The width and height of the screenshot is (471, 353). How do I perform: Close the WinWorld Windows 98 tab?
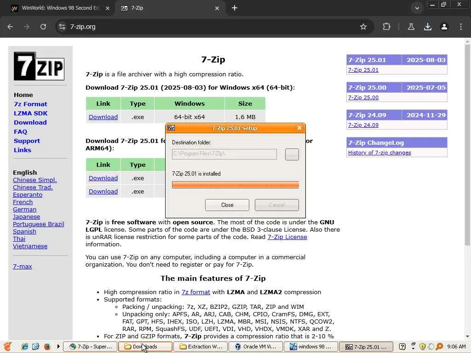[108, 8]
